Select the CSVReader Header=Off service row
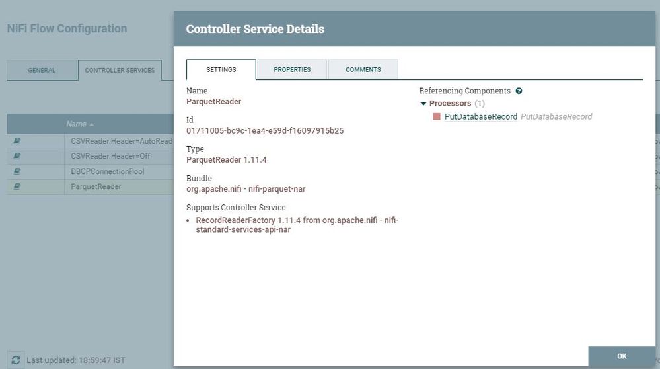 90,156
